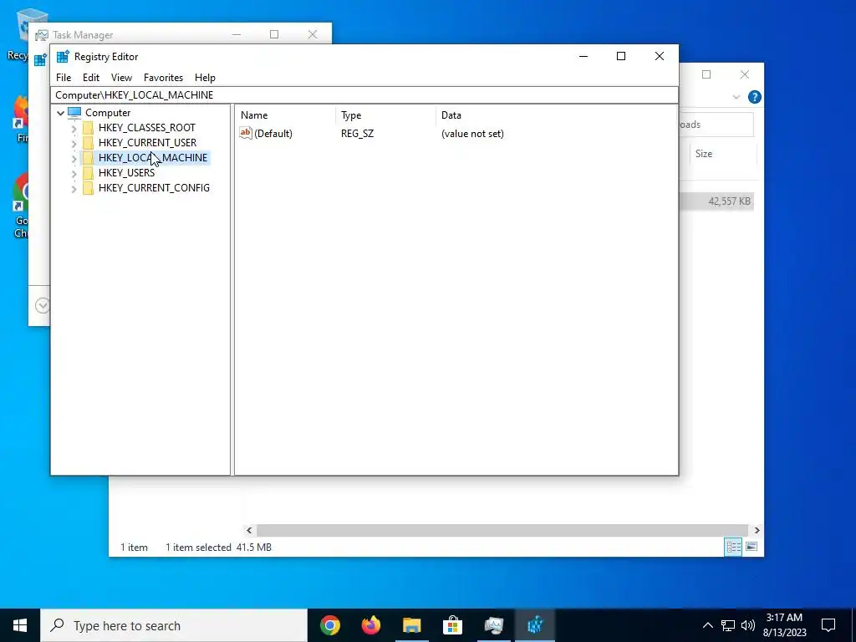Collapse the Computer tree node
The height and width of the screenshot is (642, 856).
(60, 113)
